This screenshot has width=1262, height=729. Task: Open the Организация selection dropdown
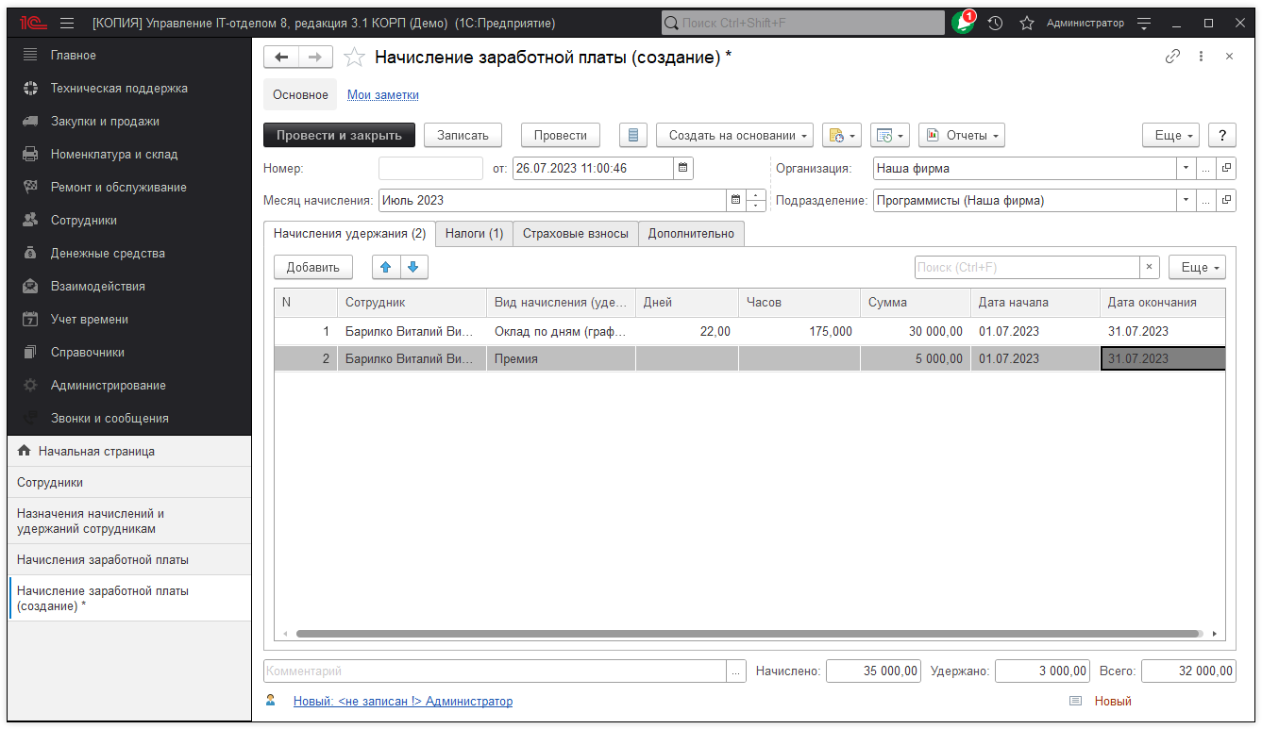pyautogui.click(x=1186, y=168)
